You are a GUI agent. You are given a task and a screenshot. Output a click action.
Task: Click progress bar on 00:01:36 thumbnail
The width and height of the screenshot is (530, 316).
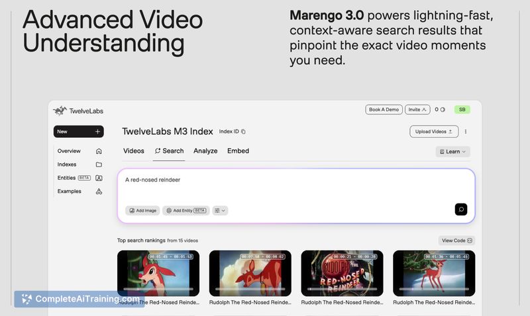coord(434,289)
